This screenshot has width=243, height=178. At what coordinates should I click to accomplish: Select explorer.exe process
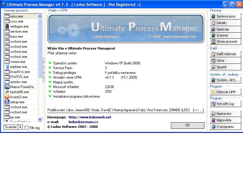coord(21,67)
